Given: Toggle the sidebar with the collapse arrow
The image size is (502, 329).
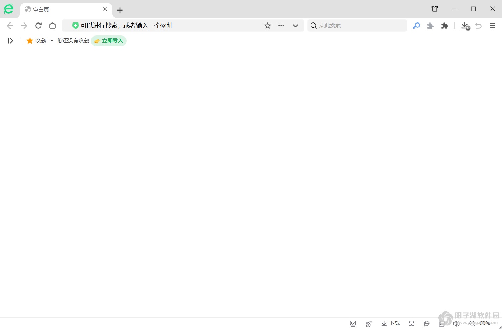Looking at the screenshot, I should coord(10,40).
